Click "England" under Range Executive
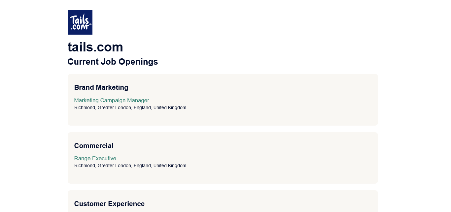 (x=142, y=166)
